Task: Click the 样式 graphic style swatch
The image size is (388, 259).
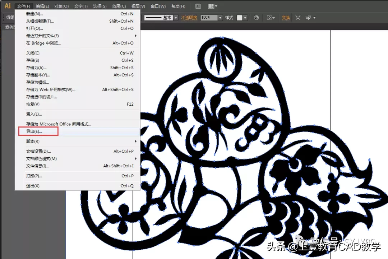Action: pyautogui.click(x=240, y=18)
